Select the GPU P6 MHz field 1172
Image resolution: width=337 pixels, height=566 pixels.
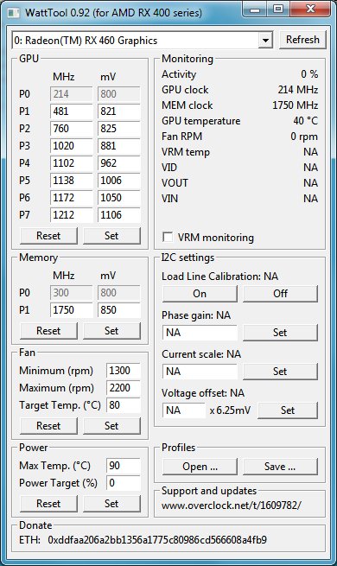click(72, 198)
